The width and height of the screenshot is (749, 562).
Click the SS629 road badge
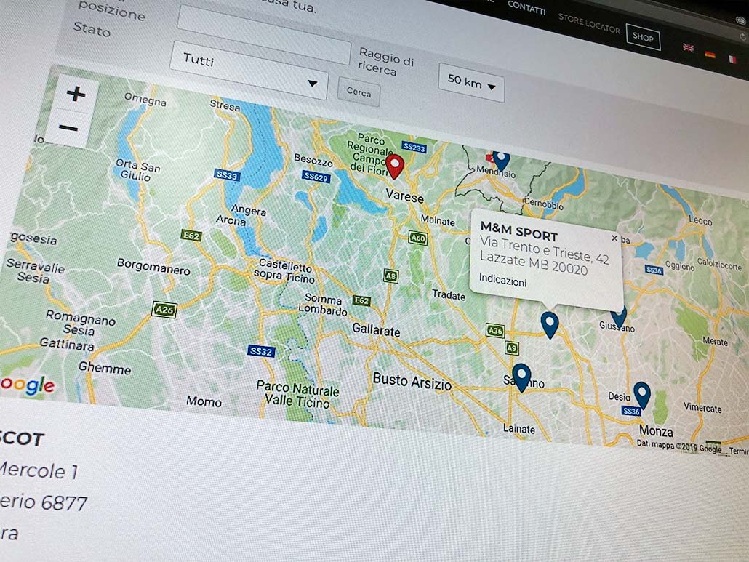(316, 177)
